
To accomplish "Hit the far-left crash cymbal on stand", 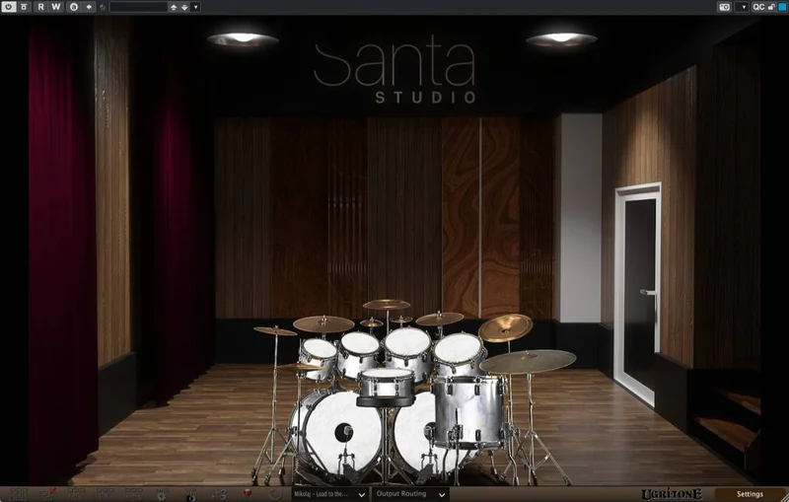I will click(275, 331).
